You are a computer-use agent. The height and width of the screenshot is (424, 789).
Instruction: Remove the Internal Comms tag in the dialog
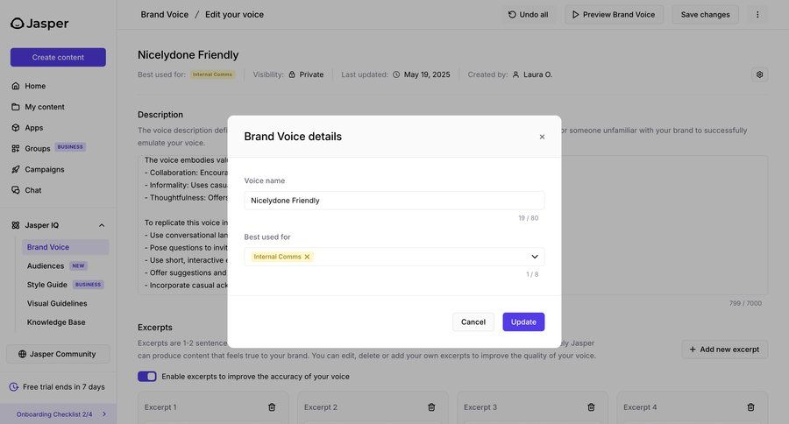click(x=307, y=257)
